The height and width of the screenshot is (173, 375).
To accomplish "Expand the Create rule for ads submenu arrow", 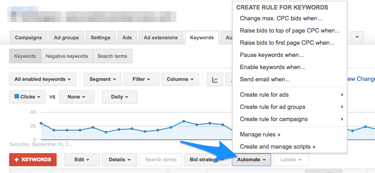I will click(342, 94).
